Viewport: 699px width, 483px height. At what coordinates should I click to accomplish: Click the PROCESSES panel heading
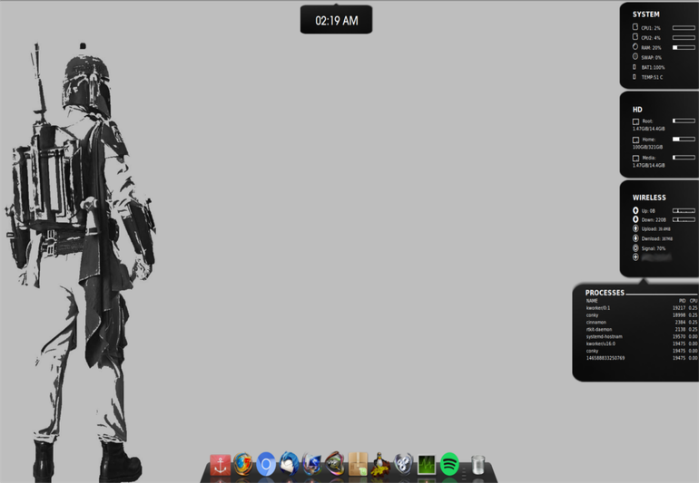[605, 293]
